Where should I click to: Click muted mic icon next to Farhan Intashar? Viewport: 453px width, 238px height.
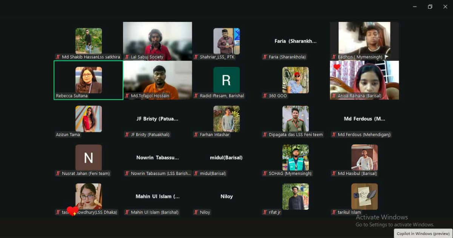click(196, 135)
